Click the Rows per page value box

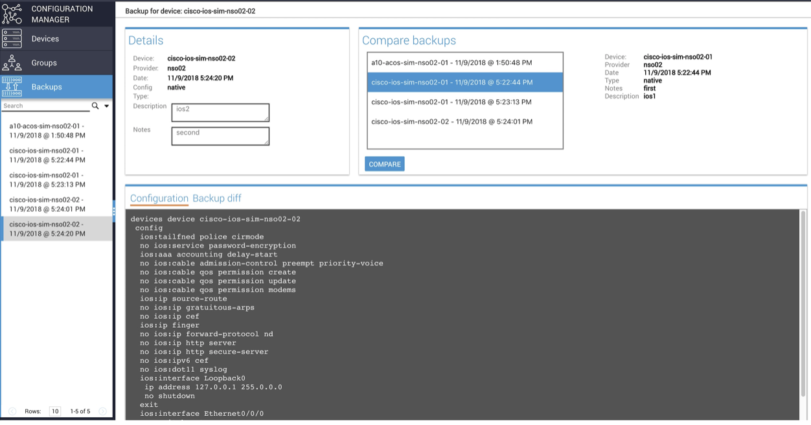pos(54,411)
